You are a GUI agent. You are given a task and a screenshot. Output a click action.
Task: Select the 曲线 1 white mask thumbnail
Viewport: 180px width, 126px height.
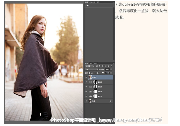(x=95, y=92)
